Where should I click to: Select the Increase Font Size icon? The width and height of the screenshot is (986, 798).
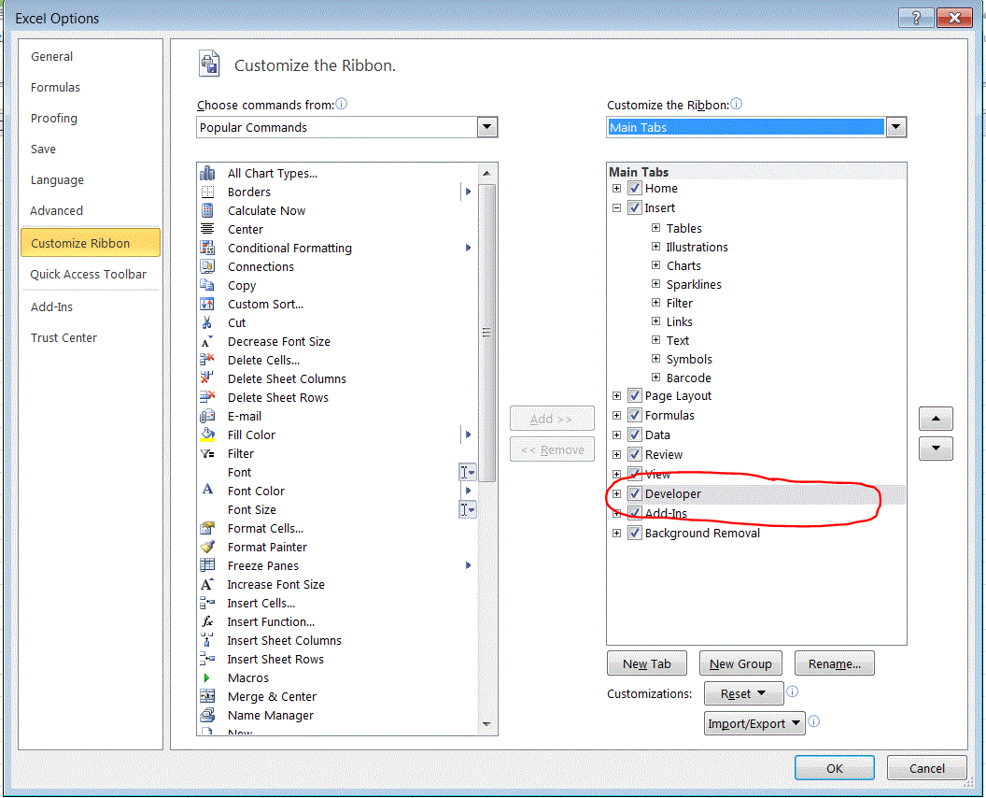(207, 584)
